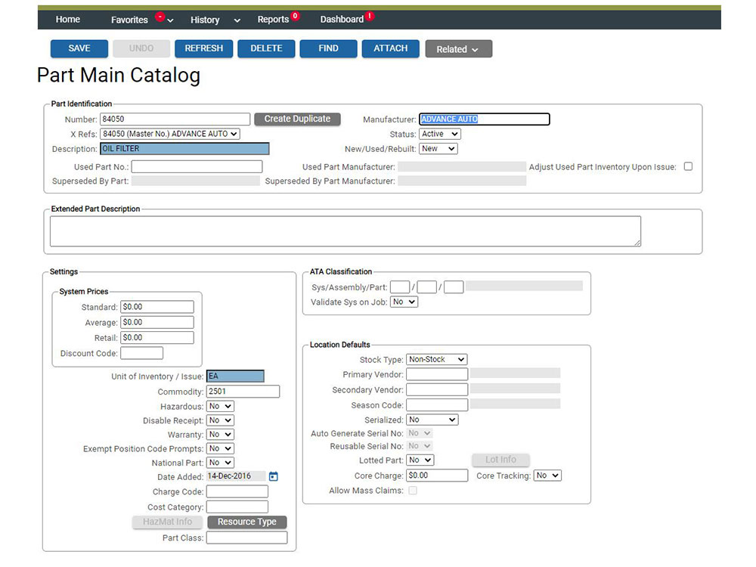The width and height of the screenshot is (756, 567).
Task: Click the ATTACH button
Action: click(390, 48)
